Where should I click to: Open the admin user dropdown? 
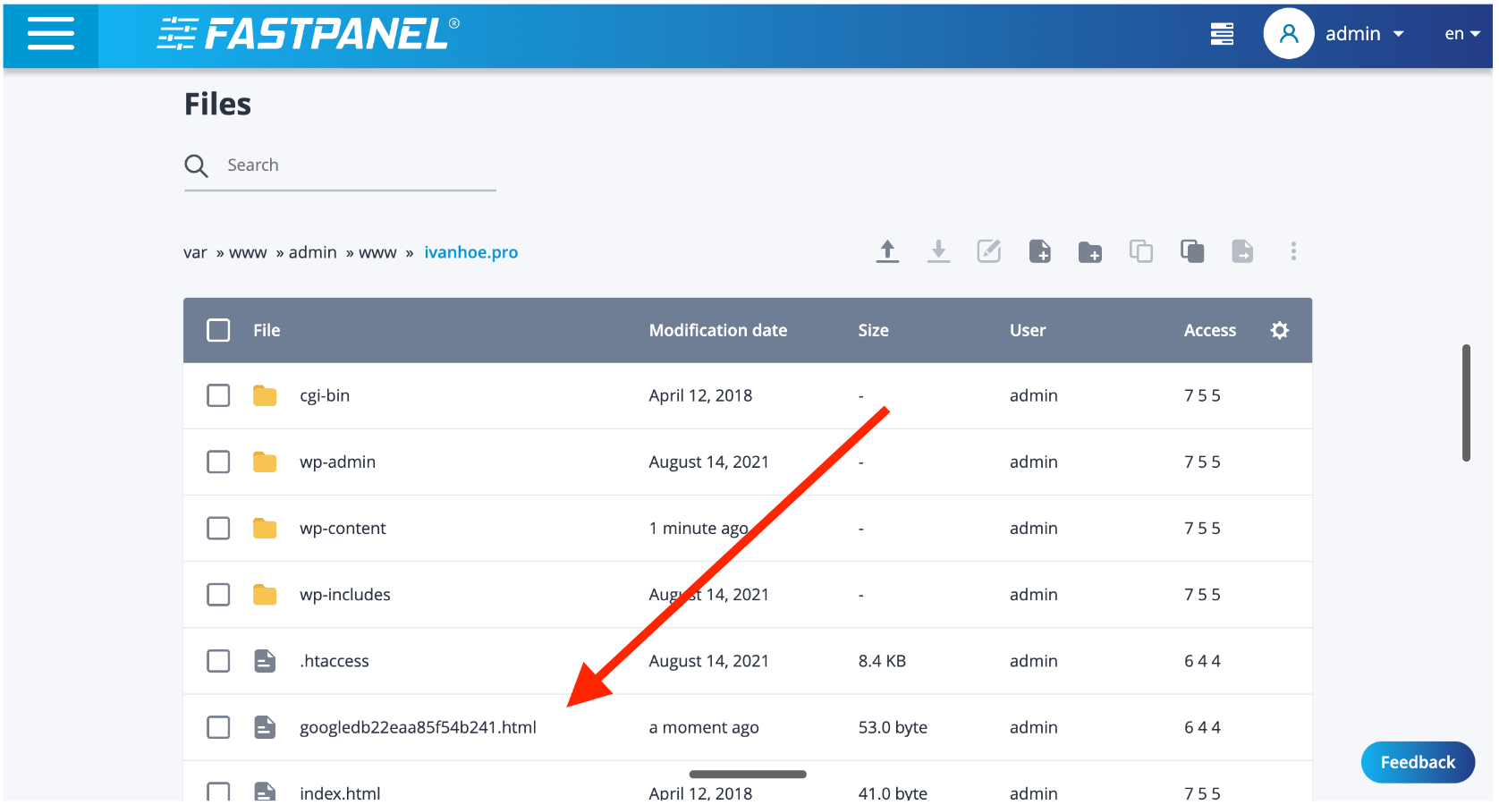[x=1355, y=33]
